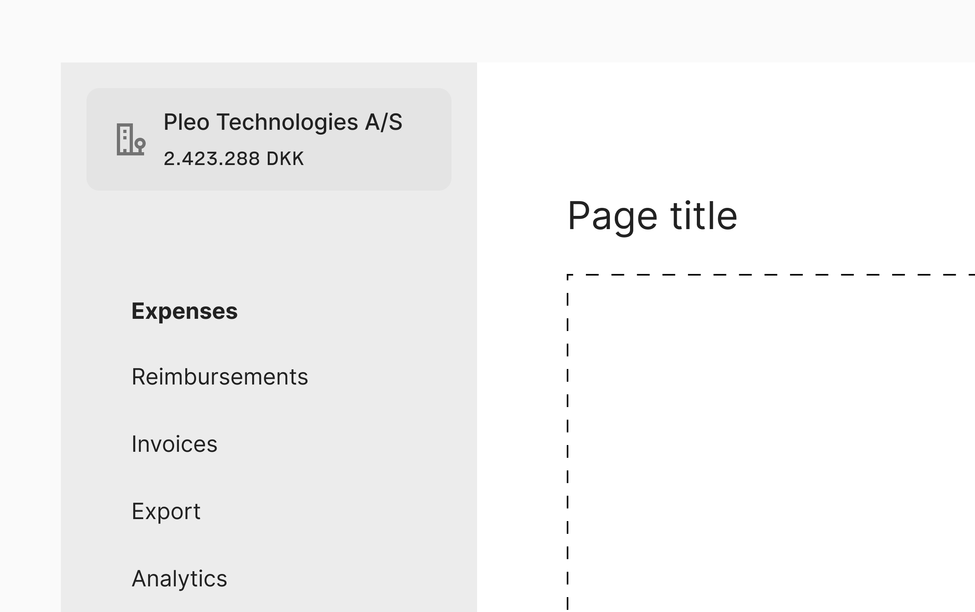Open the Pleo Technologies A/S account switcher

click(269, 139)
